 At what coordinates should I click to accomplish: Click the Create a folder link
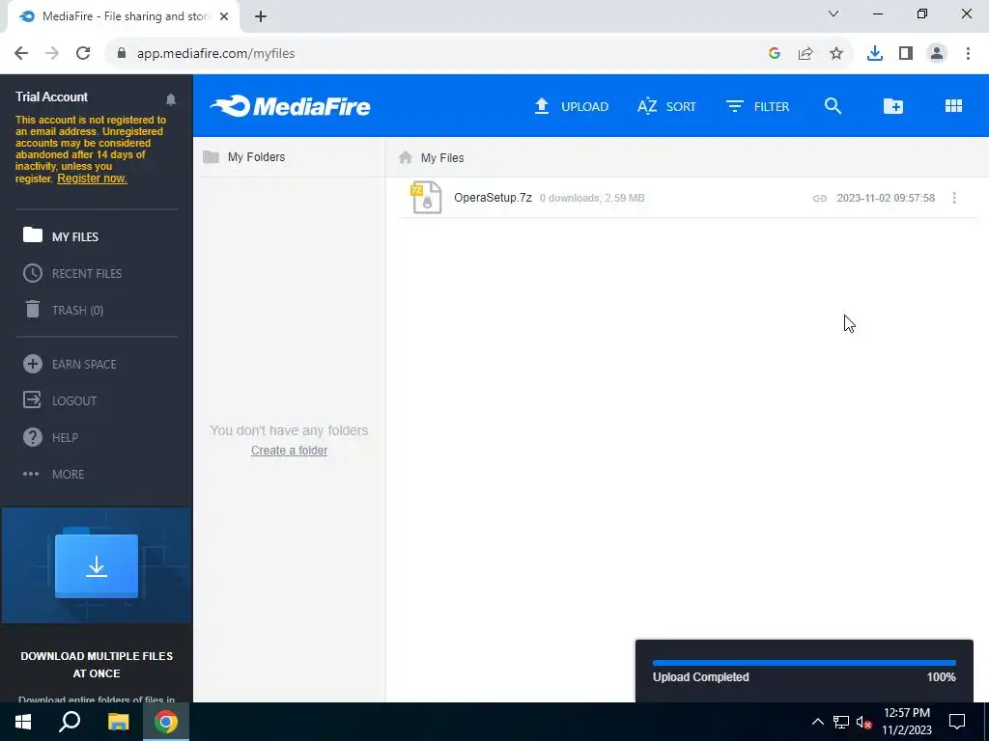(289, 450)
